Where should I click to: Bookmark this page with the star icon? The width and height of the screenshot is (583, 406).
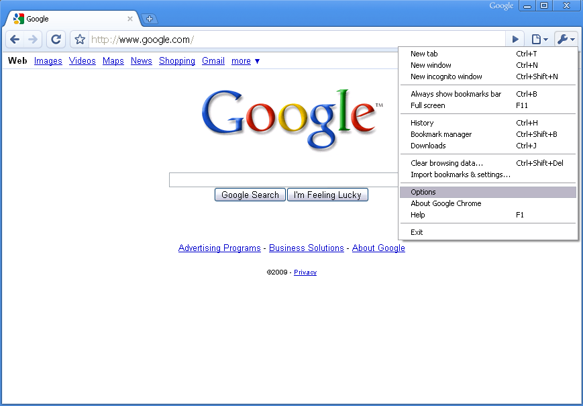[80, 40]
